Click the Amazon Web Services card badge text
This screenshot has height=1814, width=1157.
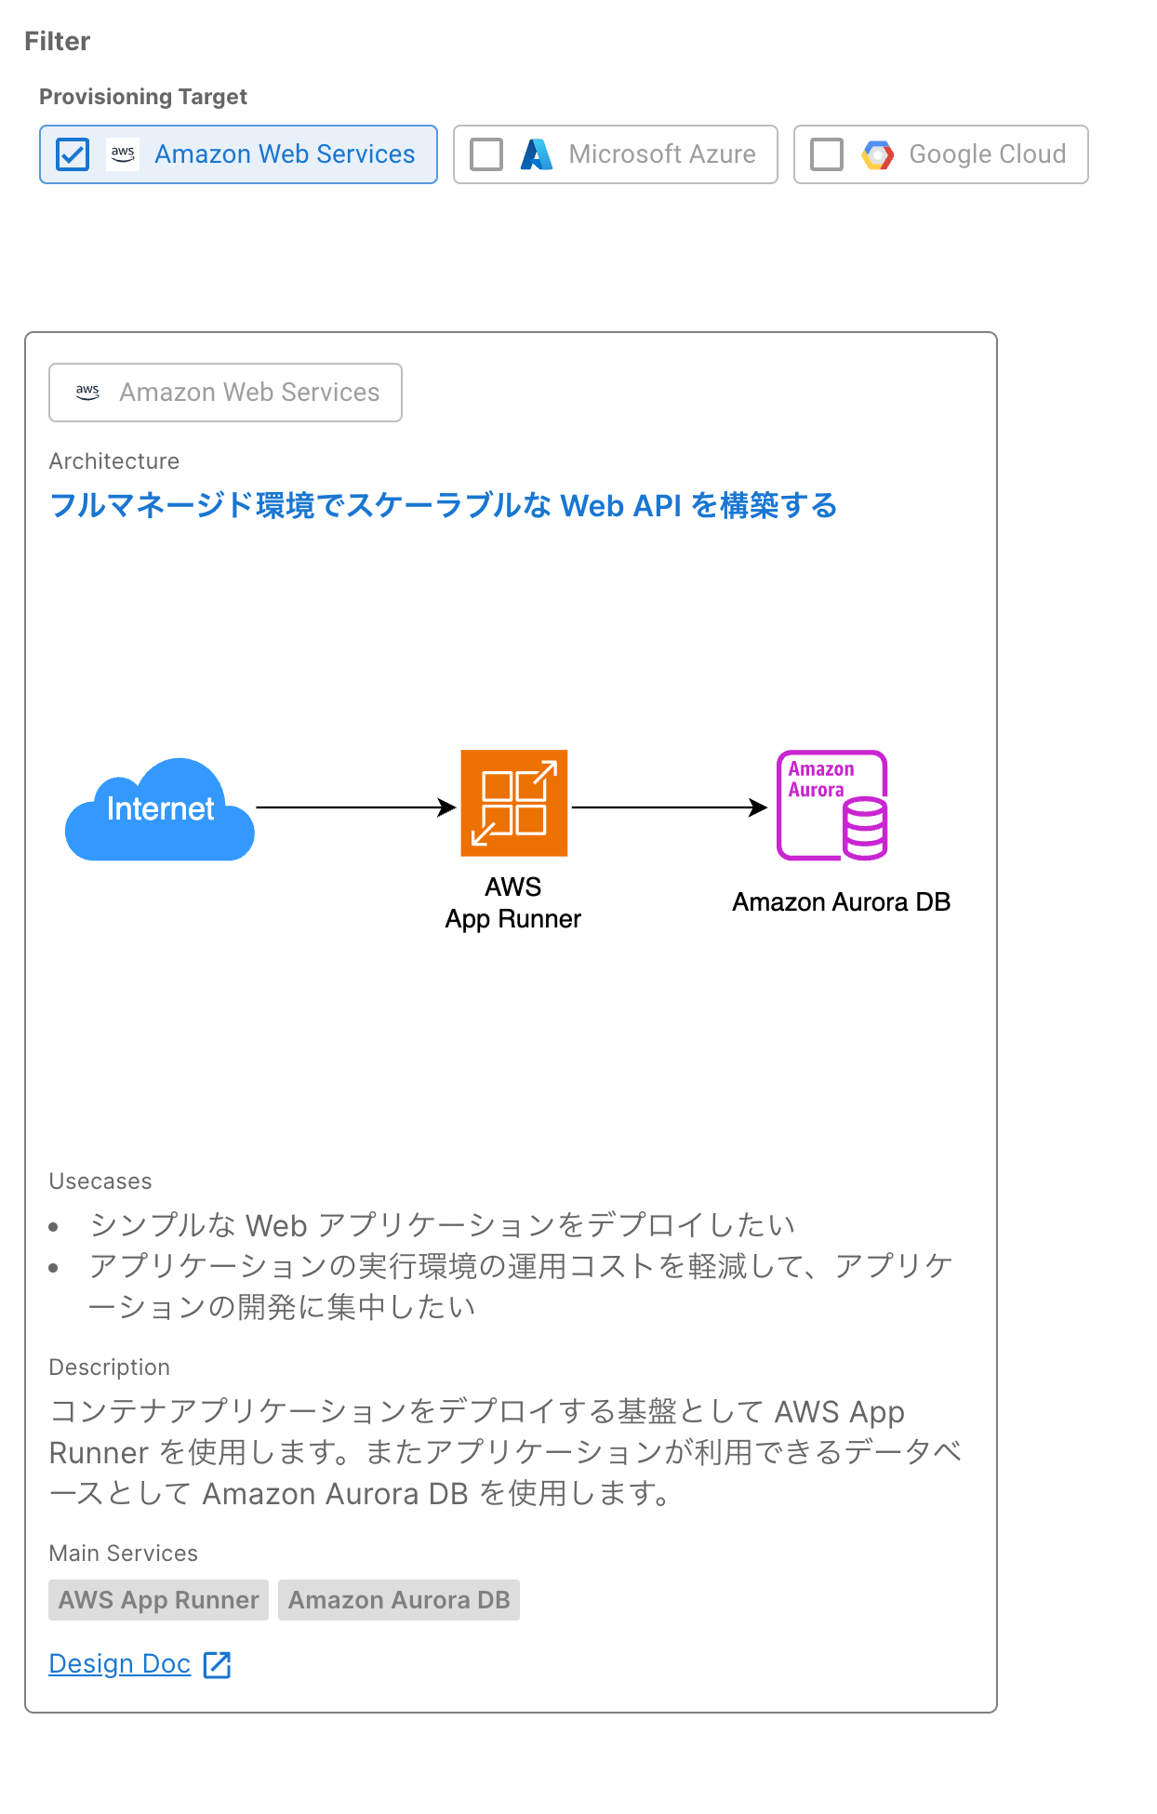[x=249, y=393]
